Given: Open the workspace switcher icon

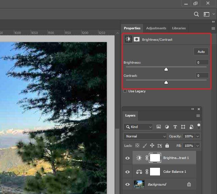Looking at the screenshot, I should click(206, 14).
